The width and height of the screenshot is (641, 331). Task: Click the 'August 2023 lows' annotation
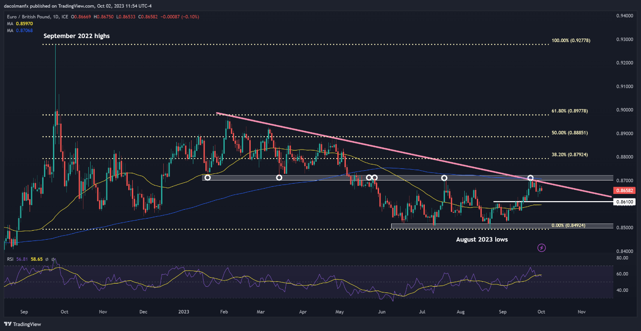[x=482, y=240]
